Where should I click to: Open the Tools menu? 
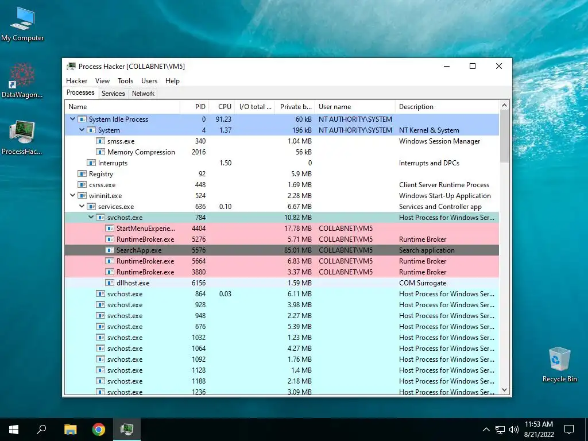(125, 81)
